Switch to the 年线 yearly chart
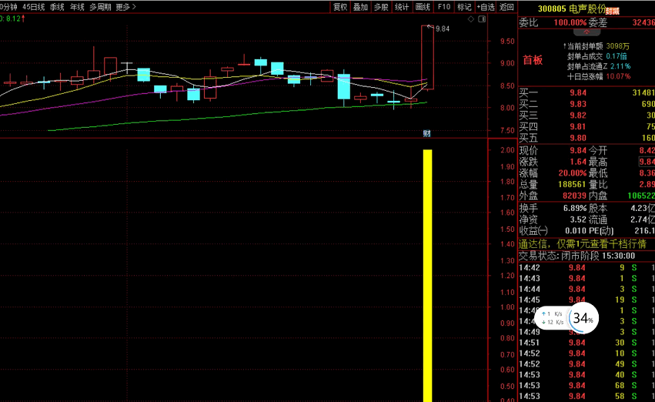 click(x=77, y=7)
